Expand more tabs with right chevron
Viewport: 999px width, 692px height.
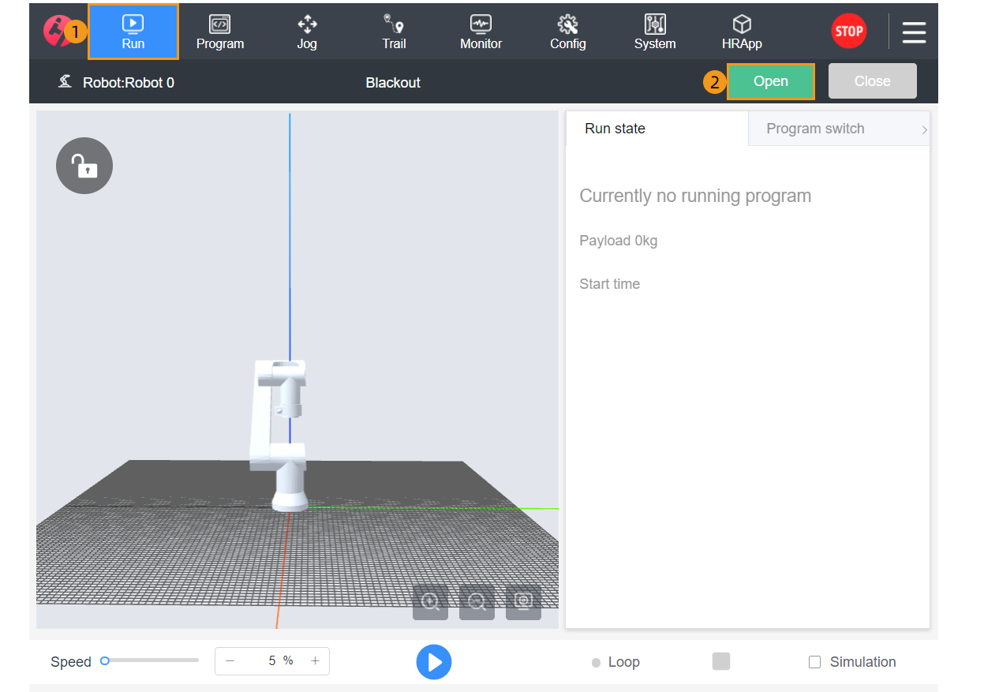coord(924,130)
